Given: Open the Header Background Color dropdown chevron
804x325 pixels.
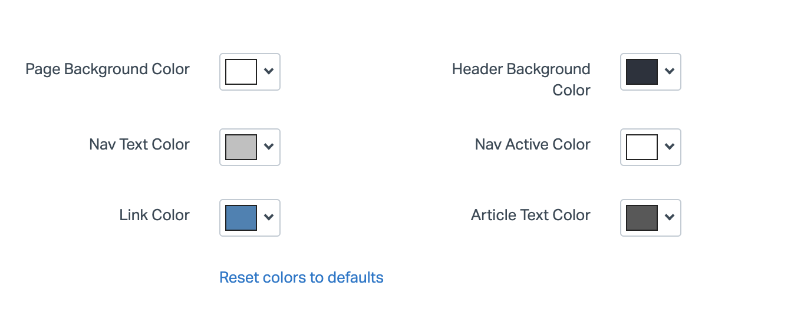Looking at the screenshot, I should click(670, 72).
